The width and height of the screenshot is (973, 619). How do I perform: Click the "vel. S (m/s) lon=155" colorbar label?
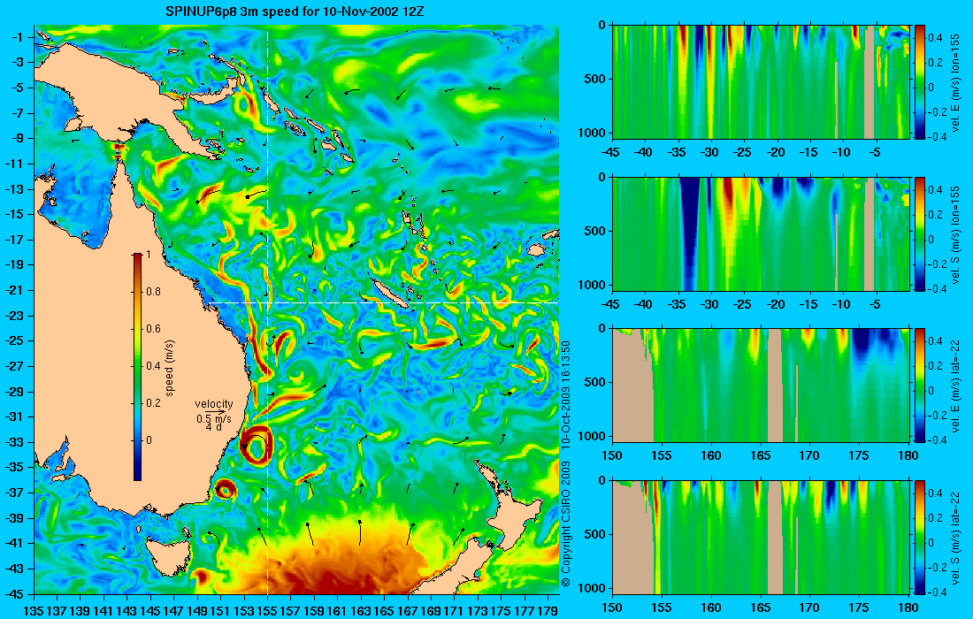tap(955, 235)
